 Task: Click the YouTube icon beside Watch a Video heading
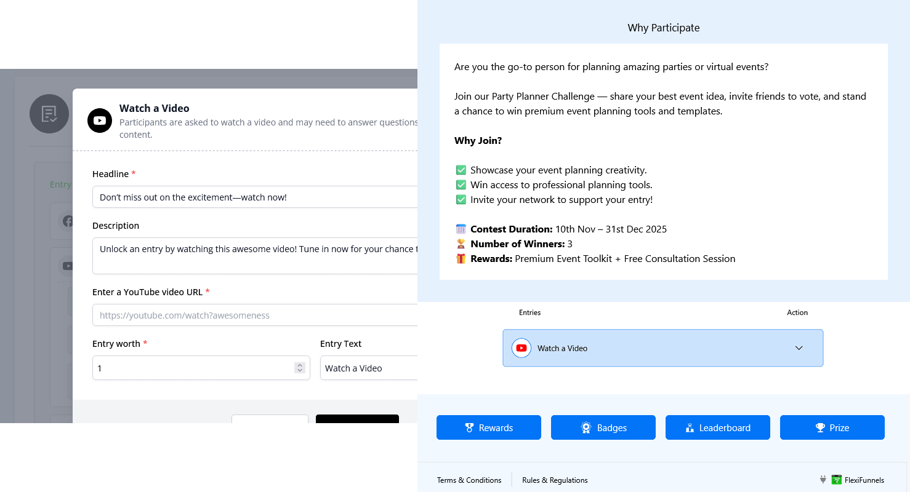pyautogui.click(x=100, y=120)
